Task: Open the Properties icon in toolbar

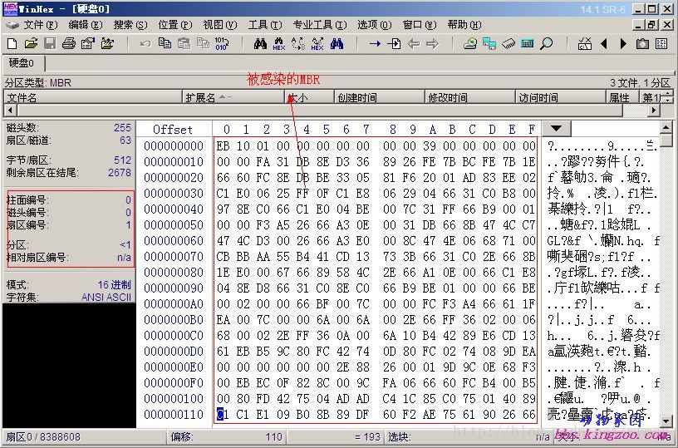Action: click(x=88, y=44)
